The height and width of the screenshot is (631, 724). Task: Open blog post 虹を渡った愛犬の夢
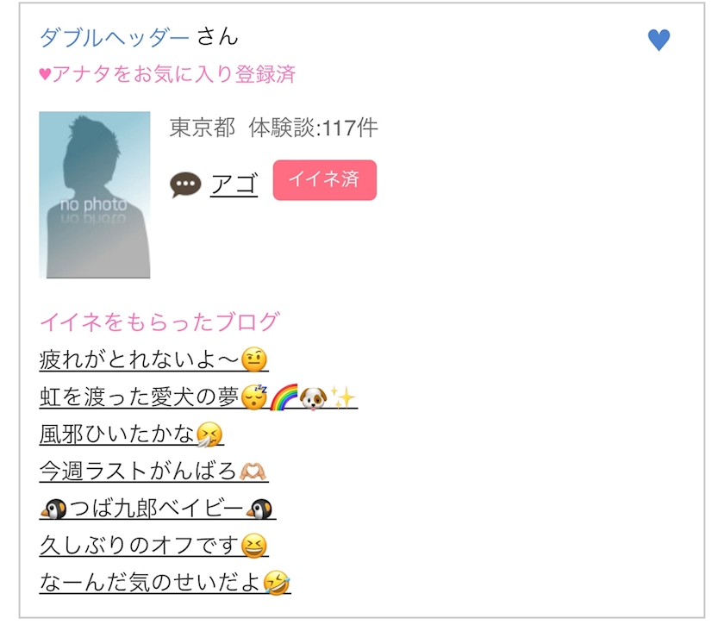198,397
